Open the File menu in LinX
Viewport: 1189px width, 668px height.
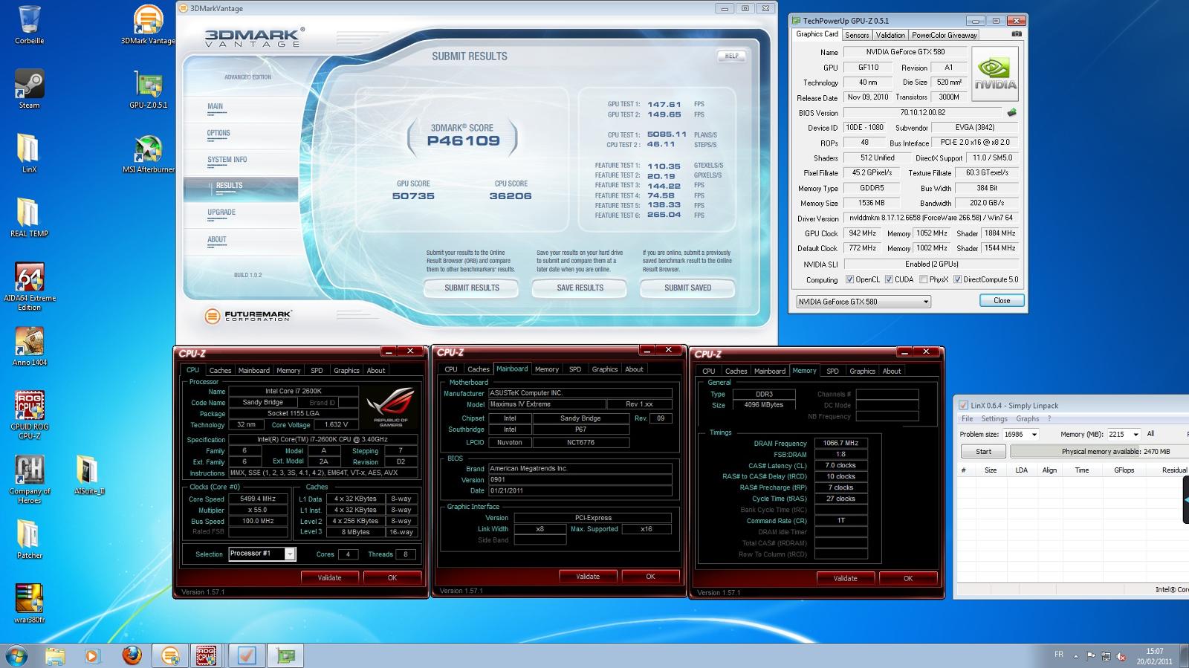pos(968,419)
